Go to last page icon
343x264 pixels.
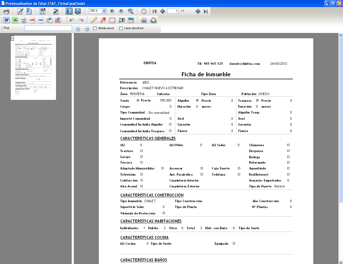pyautogui.click(x=206, y=11)
